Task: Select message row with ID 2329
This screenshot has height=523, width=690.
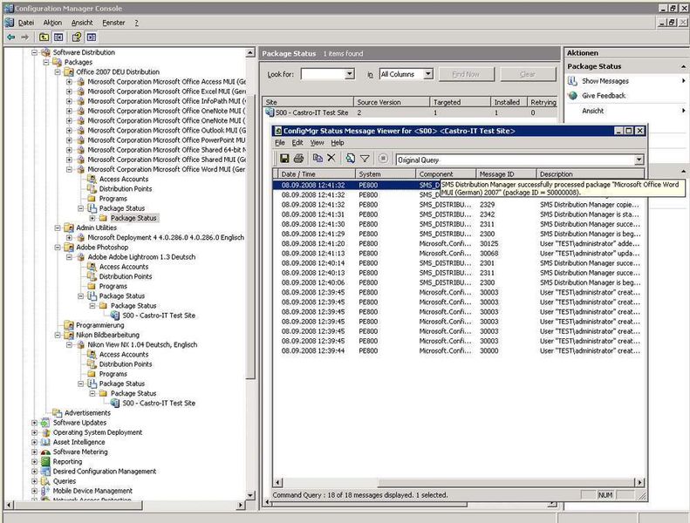Action: [460, 205]
